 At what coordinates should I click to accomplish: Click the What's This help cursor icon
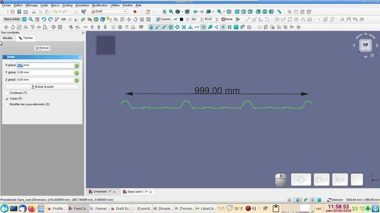pos(84,11)
